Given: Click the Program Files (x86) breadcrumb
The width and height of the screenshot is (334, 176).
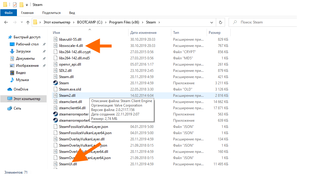Looking at the screenshot, I should [124, 22].
